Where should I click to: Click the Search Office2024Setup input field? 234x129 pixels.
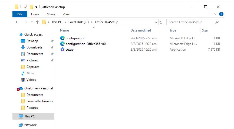pyautogui.click(x=191, y=22)
